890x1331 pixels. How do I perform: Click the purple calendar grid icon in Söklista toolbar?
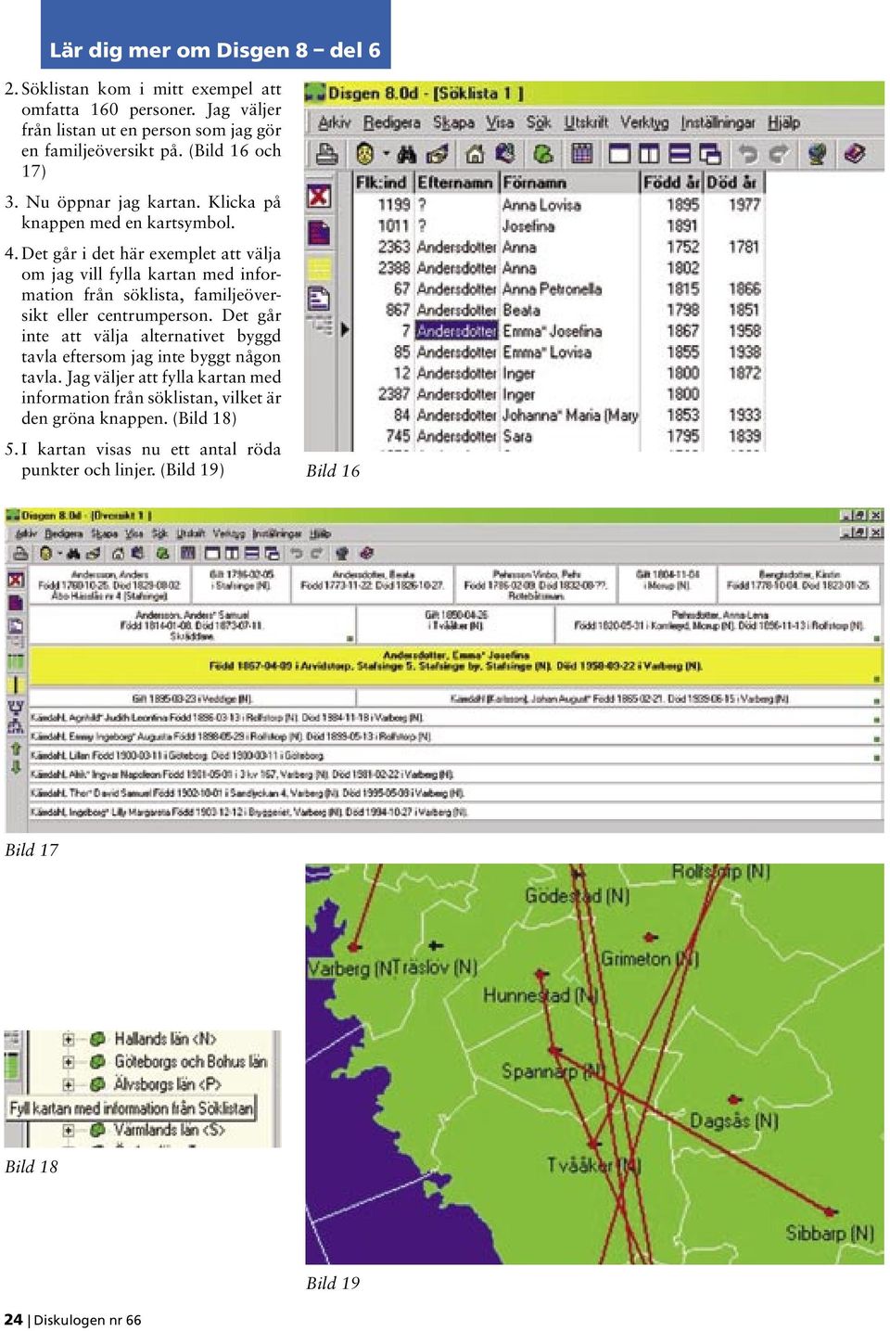(x=581, y=154)
